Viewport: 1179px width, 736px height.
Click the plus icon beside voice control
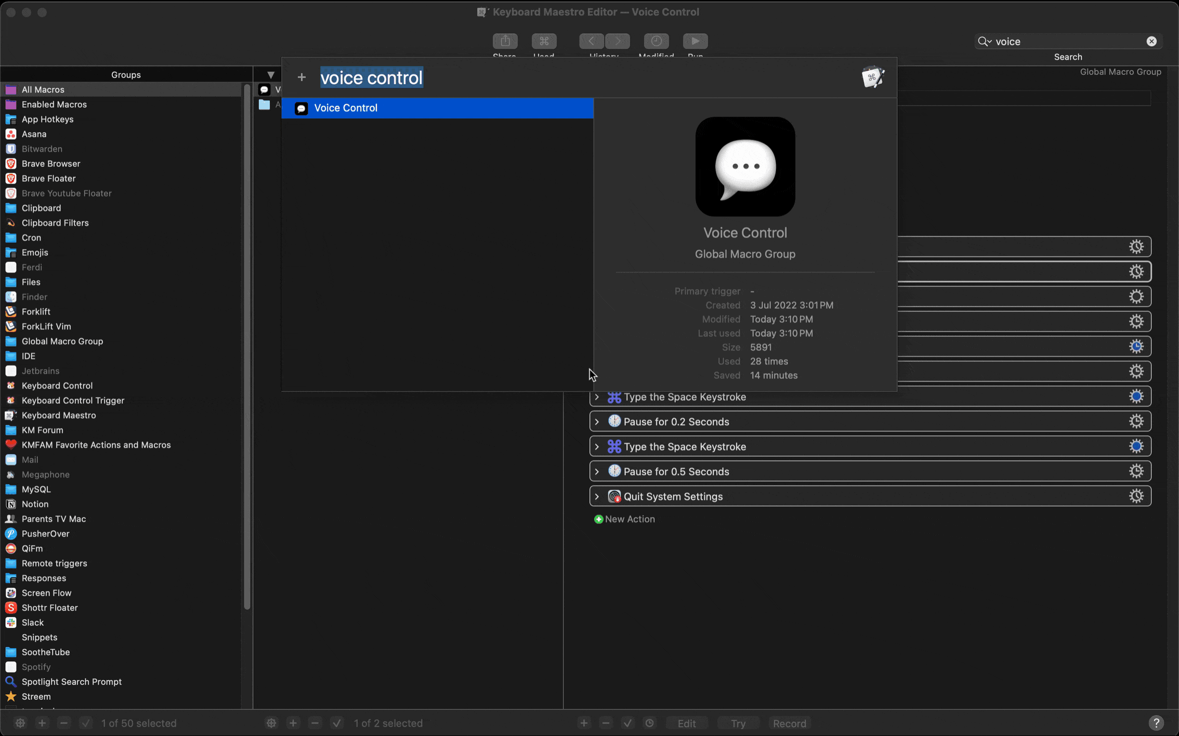pos(302,77)
